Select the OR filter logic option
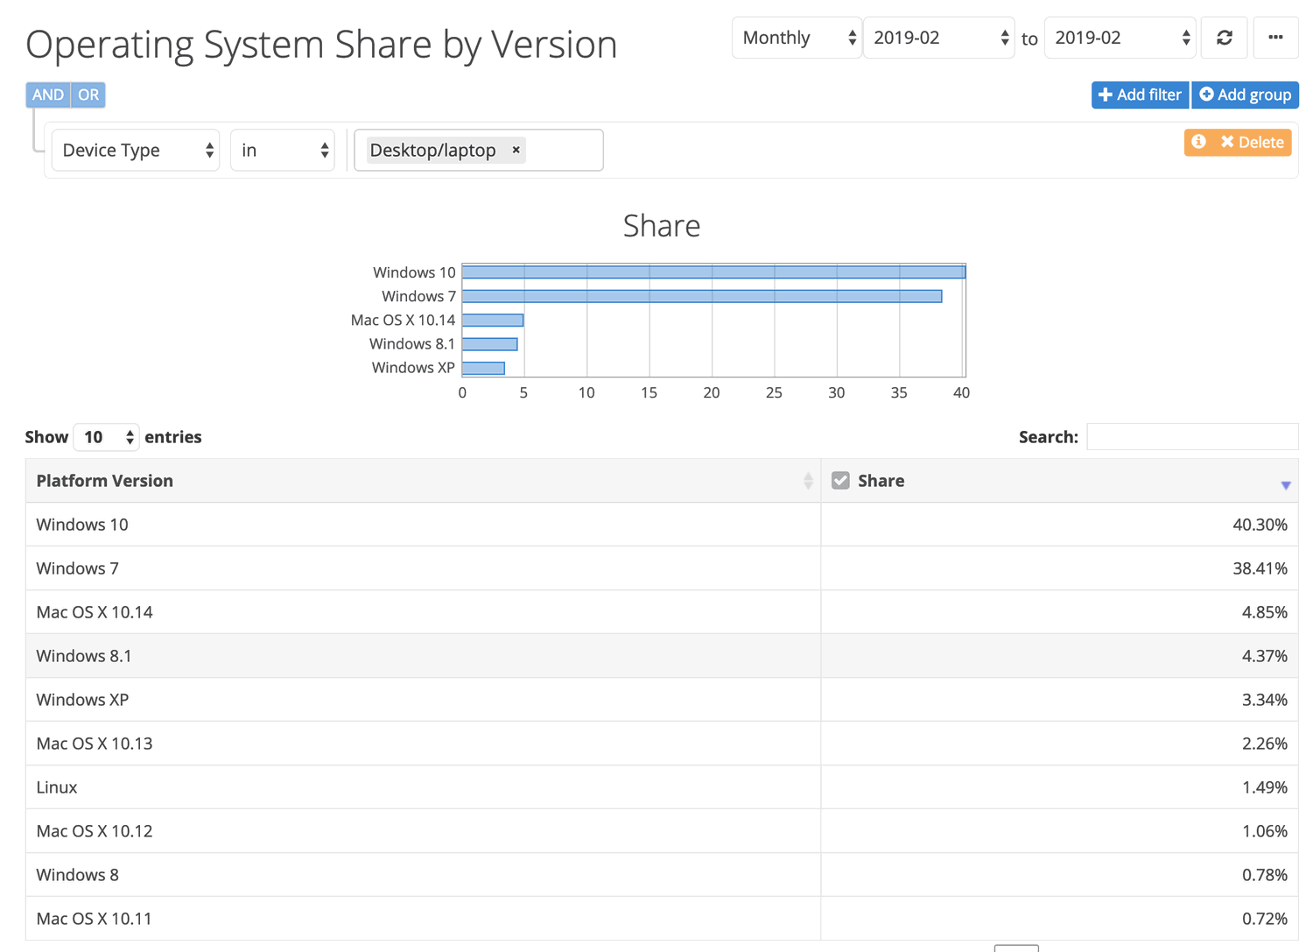This screenshot has width=1313, height=952. pyautogui.click(x=88, y=95)
